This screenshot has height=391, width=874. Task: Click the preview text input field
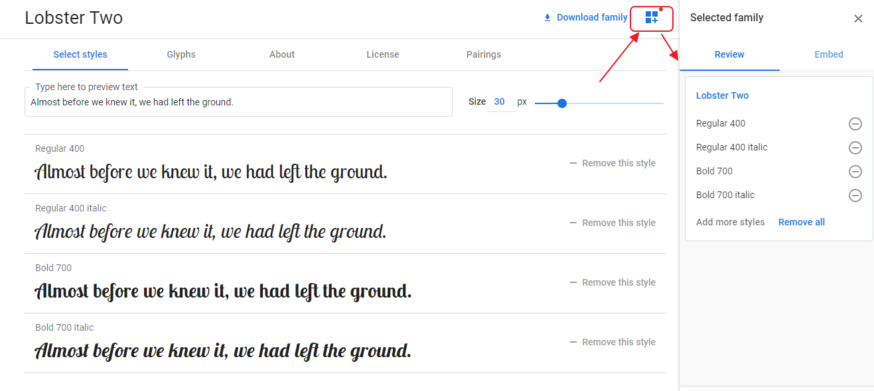238,102
